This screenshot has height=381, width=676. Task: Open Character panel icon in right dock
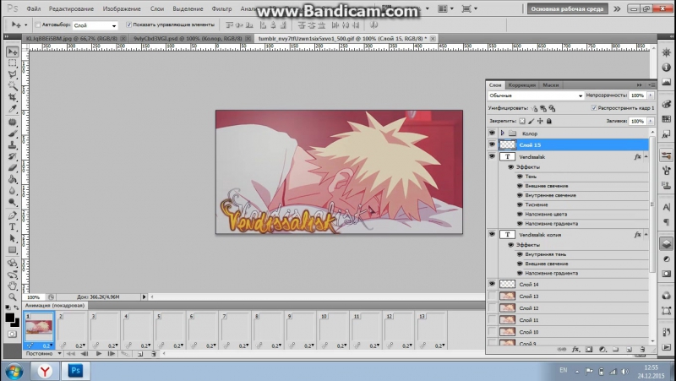(x=666, y=207)
